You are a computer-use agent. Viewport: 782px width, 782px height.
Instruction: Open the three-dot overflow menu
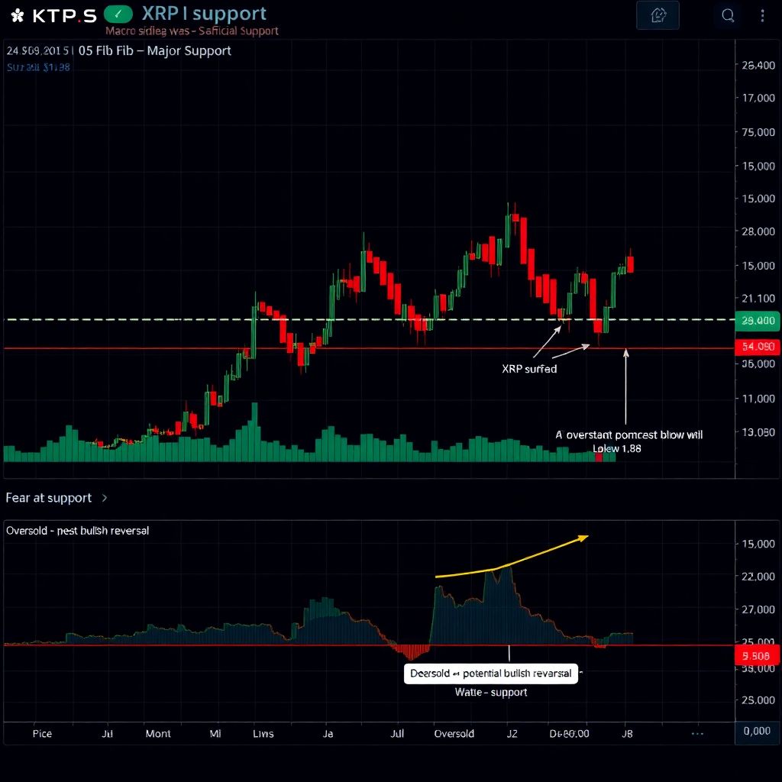(761, 15)
